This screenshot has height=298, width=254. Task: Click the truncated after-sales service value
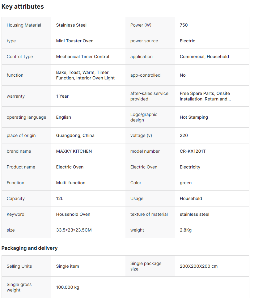[x=205, y=96]
